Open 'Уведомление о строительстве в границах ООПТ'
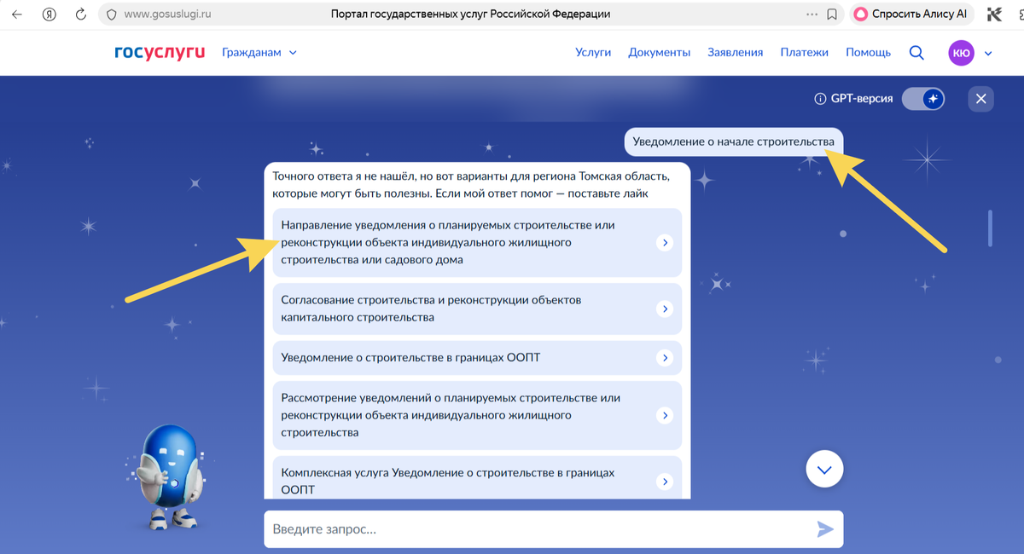Viewport: 1024px width, 554px height. (x=477, y=357)
